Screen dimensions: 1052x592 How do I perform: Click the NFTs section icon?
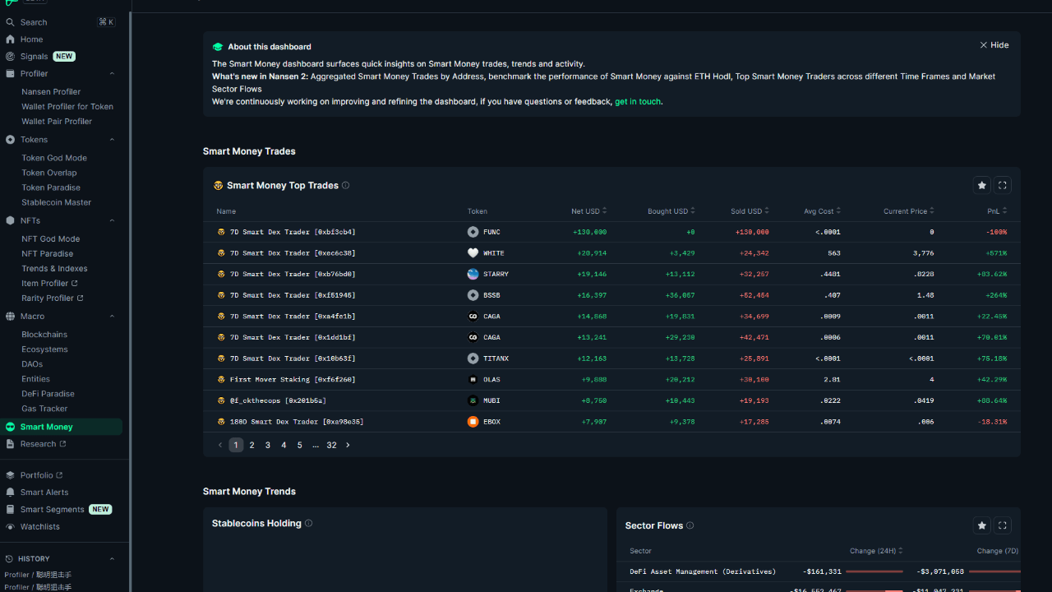(x=10, y=220)
